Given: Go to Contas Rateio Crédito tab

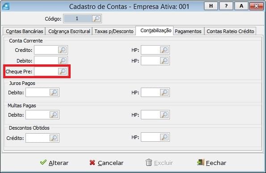Looking at the screenshot, I should point(230,31).
